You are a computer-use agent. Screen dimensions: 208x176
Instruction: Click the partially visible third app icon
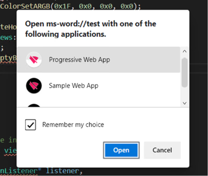(x=34, y=105)
